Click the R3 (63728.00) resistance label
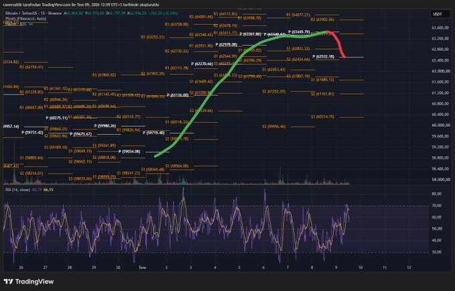The height and width of the screenshot is (291, 455). pos(177,24)
